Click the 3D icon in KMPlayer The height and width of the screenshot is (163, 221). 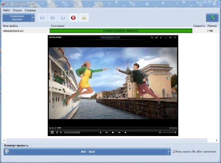pyautogui.click(x=52, y=133)
